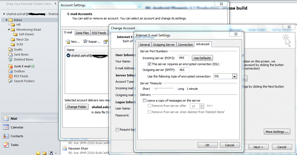The height and width of the screenshot is (155, 297).
Task: Click the Use Defaults button
Action: pyautogui.click(x=202, y=58)
